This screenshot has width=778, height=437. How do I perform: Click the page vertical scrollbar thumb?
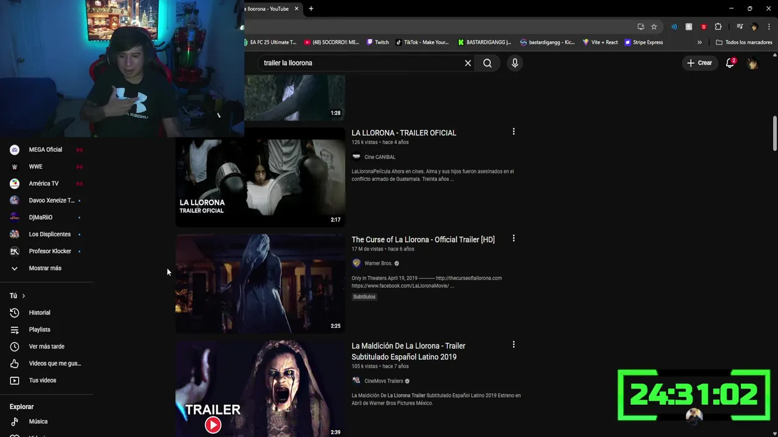(x=775, y=132)
